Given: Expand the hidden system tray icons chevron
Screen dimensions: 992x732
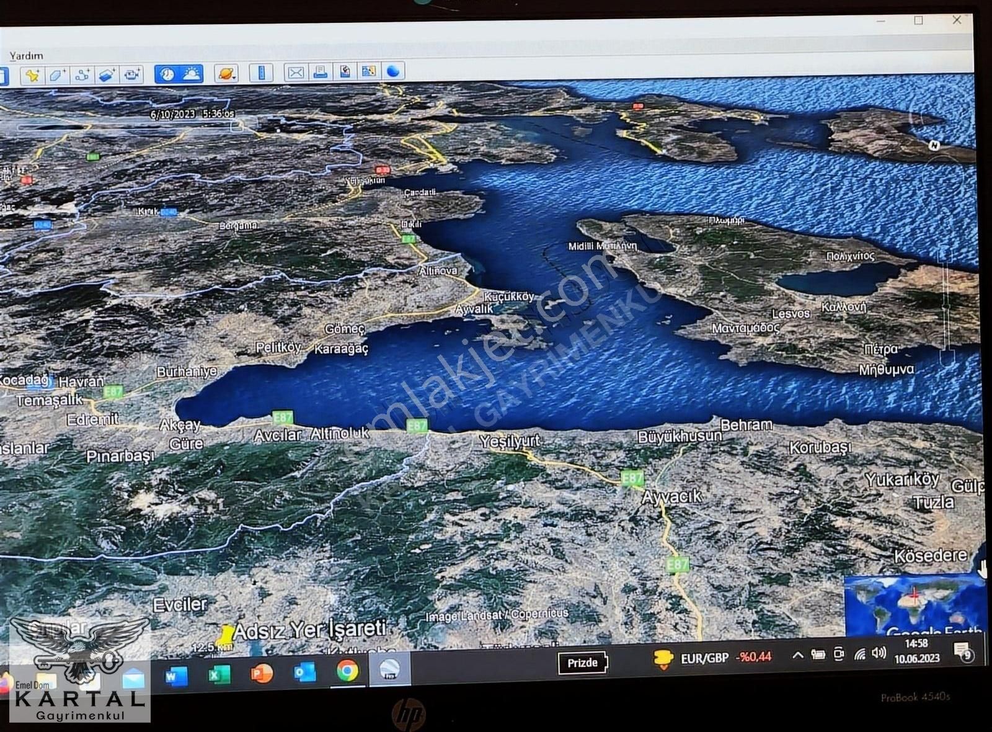Looking at the screenshot, I should click(x=798, y=654).
